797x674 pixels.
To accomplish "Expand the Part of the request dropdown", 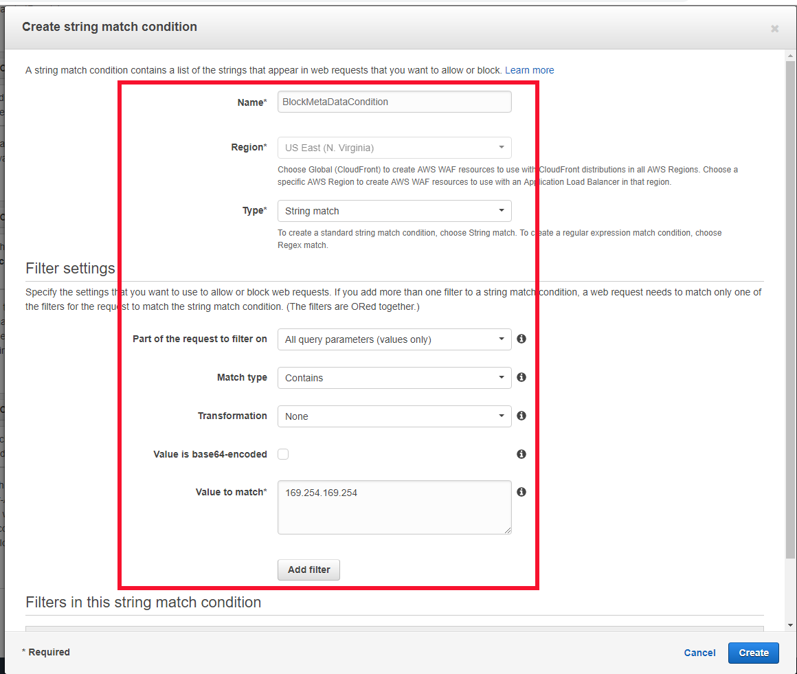I will [394, 339].
